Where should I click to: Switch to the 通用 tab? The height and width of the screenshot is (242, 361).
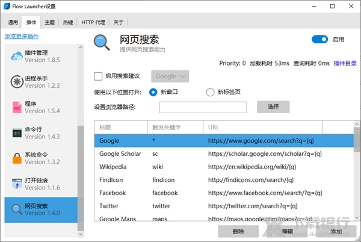click(13, 22)
